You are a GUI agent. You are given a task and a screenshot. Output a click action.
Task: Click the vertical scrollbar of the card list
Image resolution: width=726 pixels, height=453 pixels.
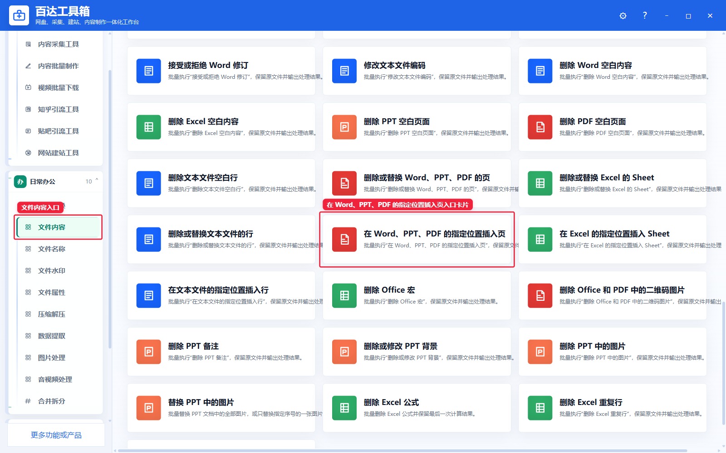pos(723,364)
